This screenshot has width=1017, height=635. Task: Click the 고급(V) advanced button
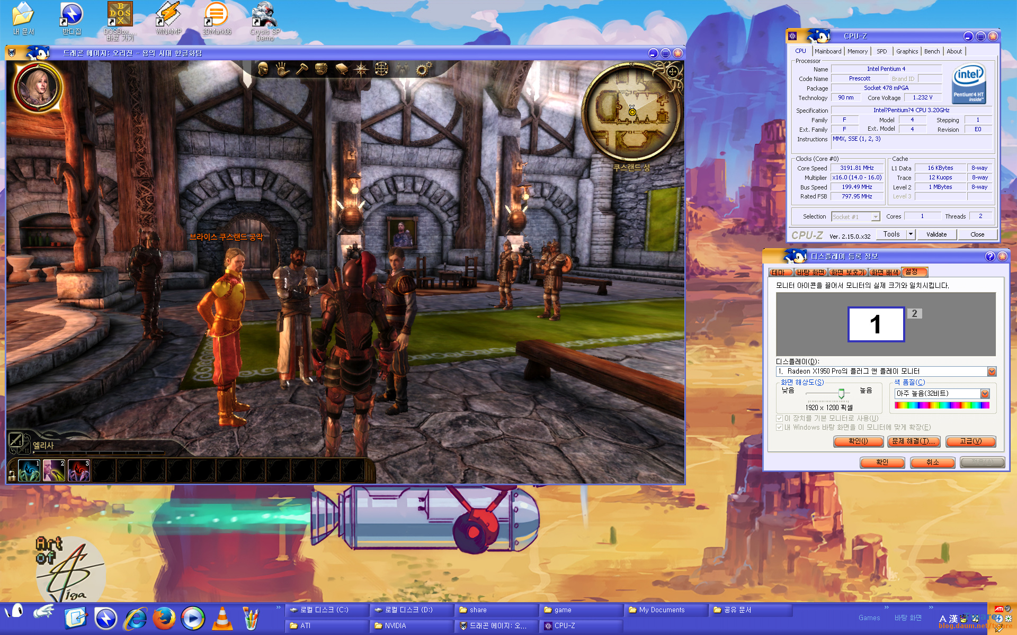pos(971,441)
